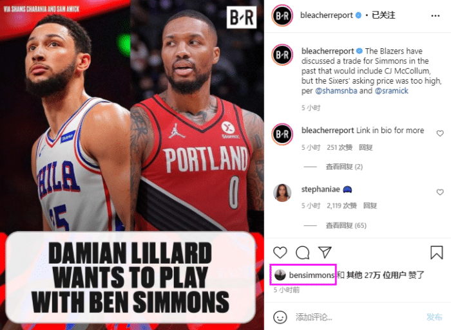
Task: Click the 发布 post comment button
Action: click(434, 317)
